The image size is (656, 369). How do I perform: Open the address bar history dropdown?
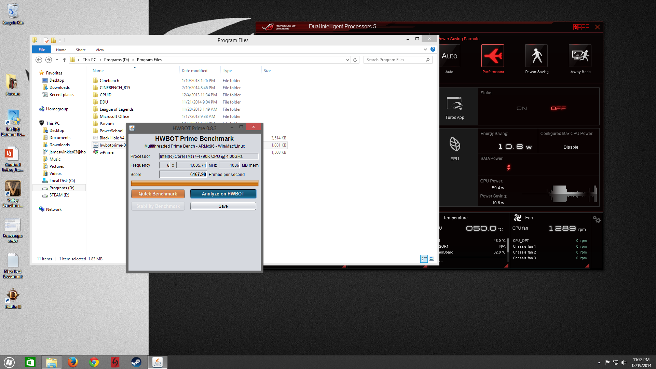point(347,60)
